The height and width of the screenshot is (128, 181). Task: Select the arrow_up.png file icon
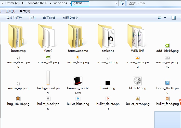tap(18, 84)
